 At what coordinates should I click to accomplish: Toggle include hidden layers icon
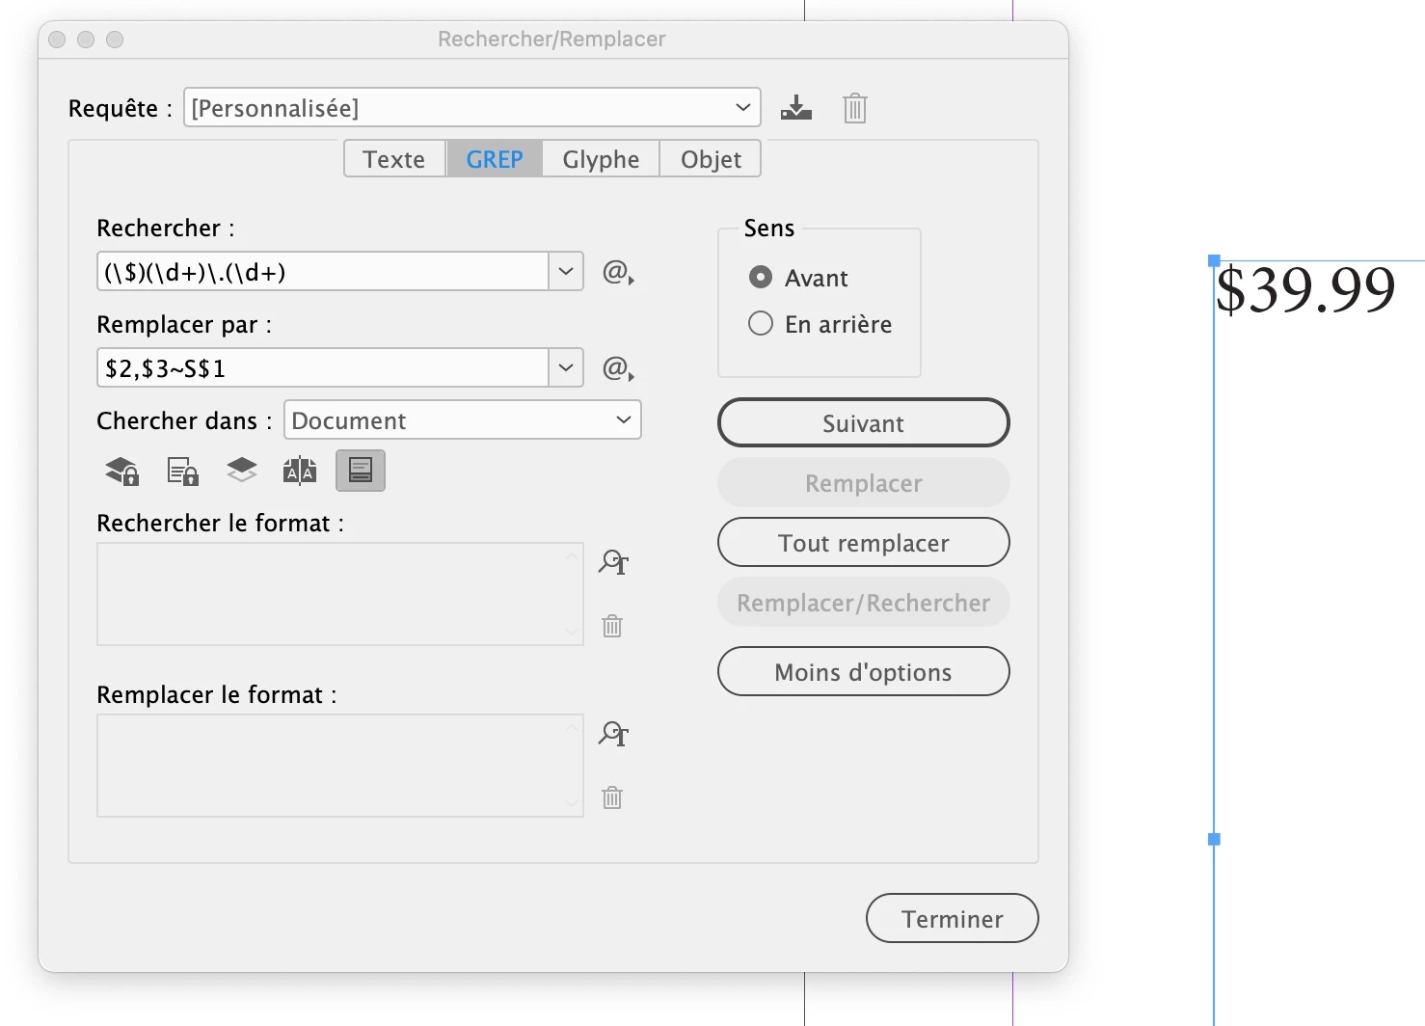(x=242, y=471)
